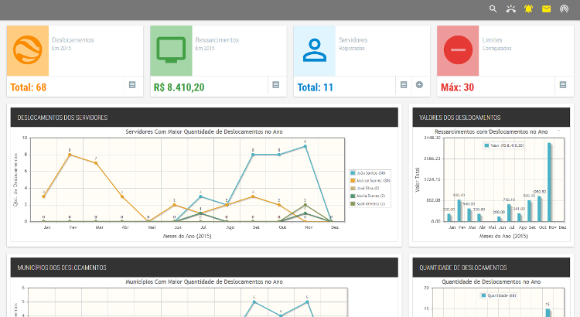The image size is (580, 317).
Task: Open list icon on Ressarcimentos card
Action: point(275,85)
